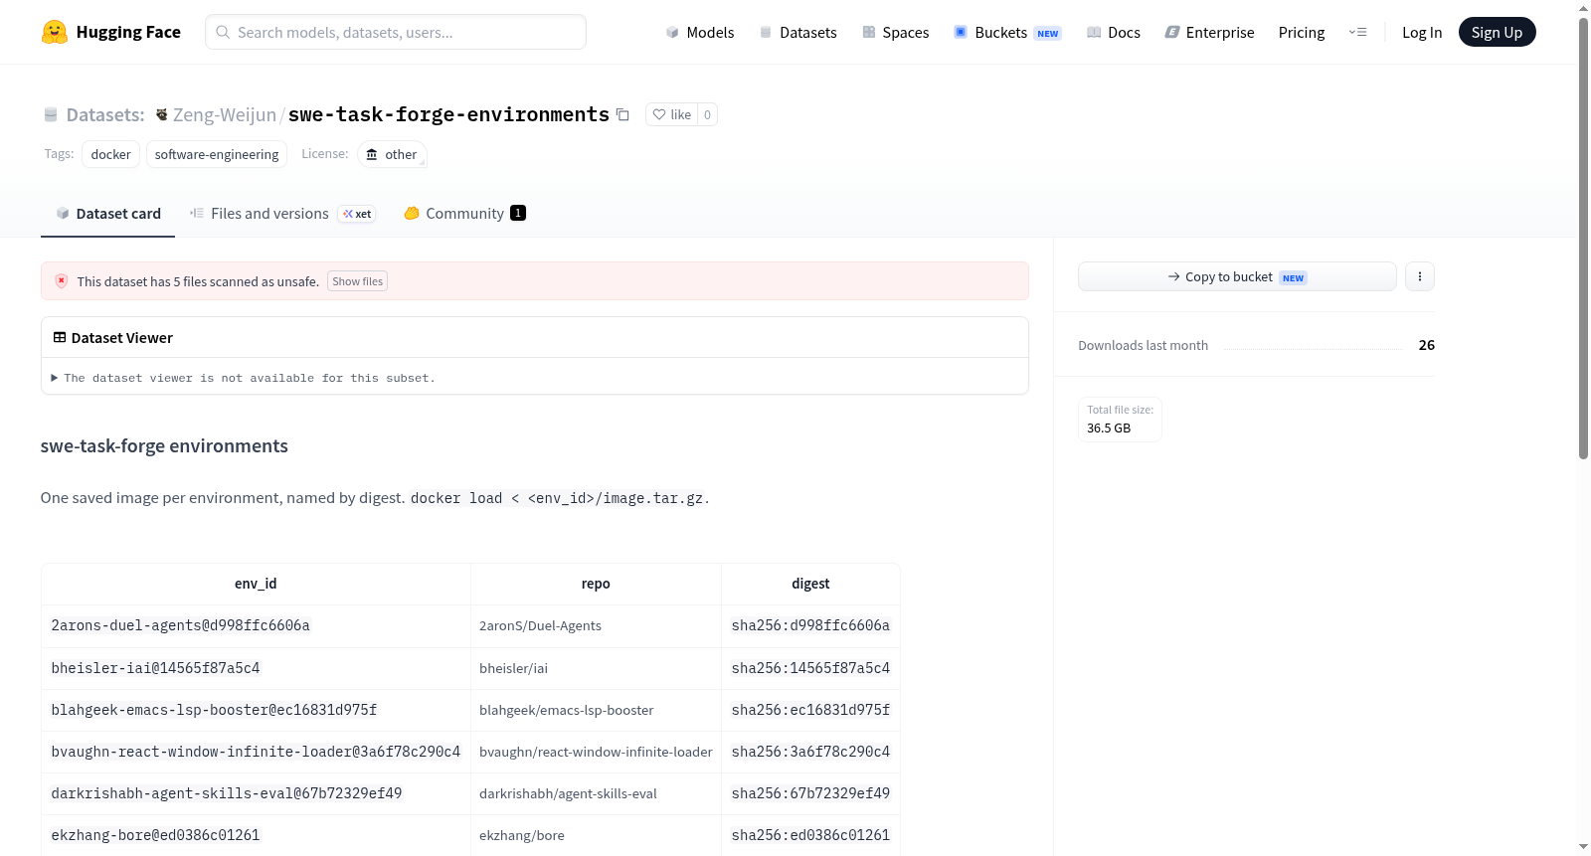Viewport: 1591px width, 856px height.
Task: Click the 36.5 GB total file size
Action: (1109, 428)
